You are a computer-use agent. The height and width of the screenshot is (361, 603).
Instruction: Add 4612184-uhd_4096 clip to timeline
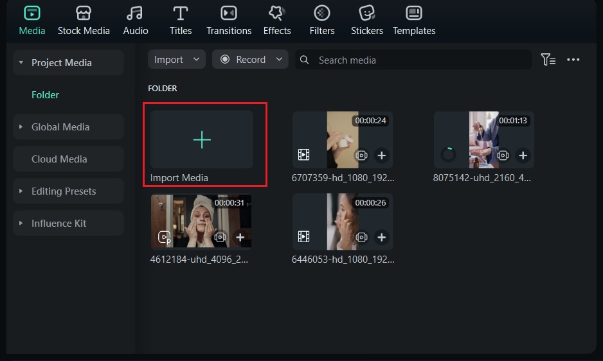(240, 237)
